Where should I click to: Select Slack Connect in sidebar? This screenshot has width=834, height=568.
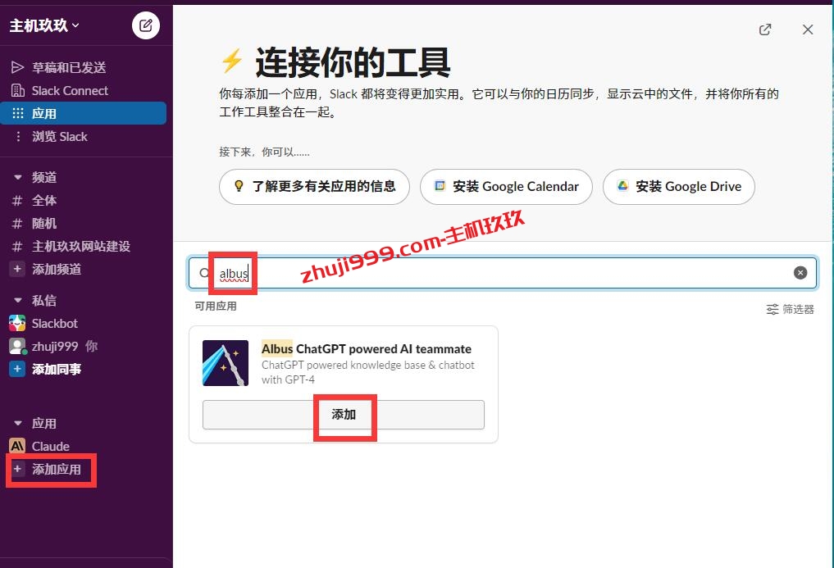point(70,90)
